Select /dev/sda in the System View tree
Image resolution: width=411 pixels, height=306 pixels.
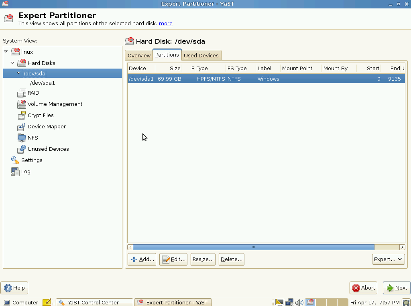(x=35, y=73)
